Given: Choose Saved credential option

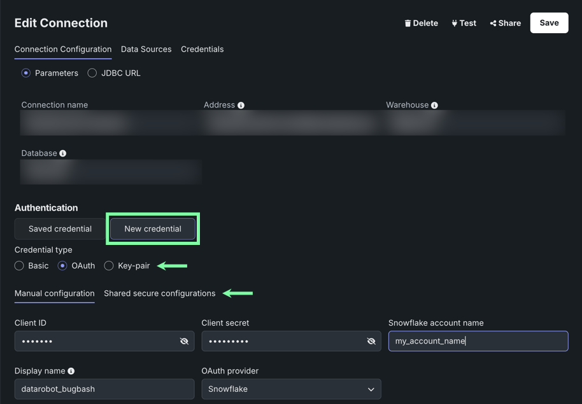Looking at the screenshot, I should pyautogui.click(x=60, y=229).
